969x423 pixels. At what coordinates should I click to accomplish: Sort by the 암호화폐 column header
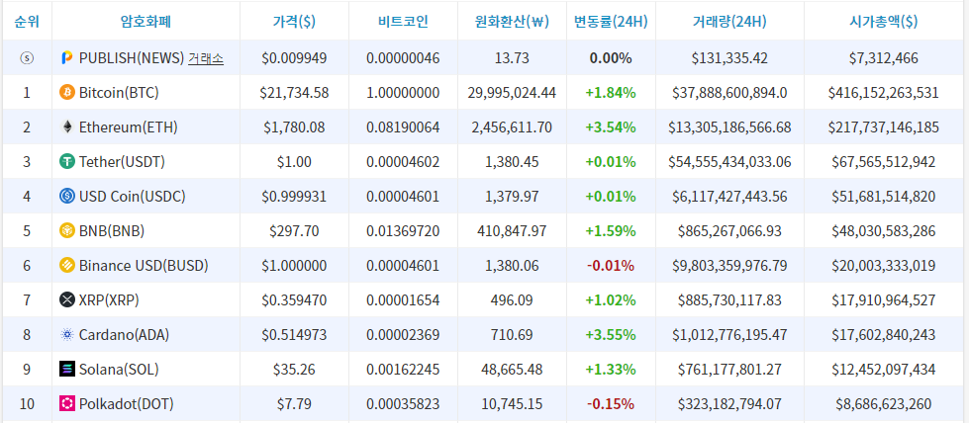pyautogui.click(x=145, y=21)
